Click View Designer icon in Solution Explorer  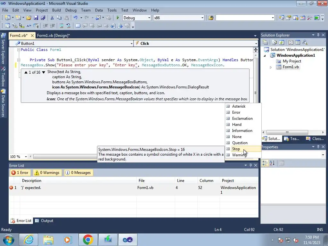298,43
